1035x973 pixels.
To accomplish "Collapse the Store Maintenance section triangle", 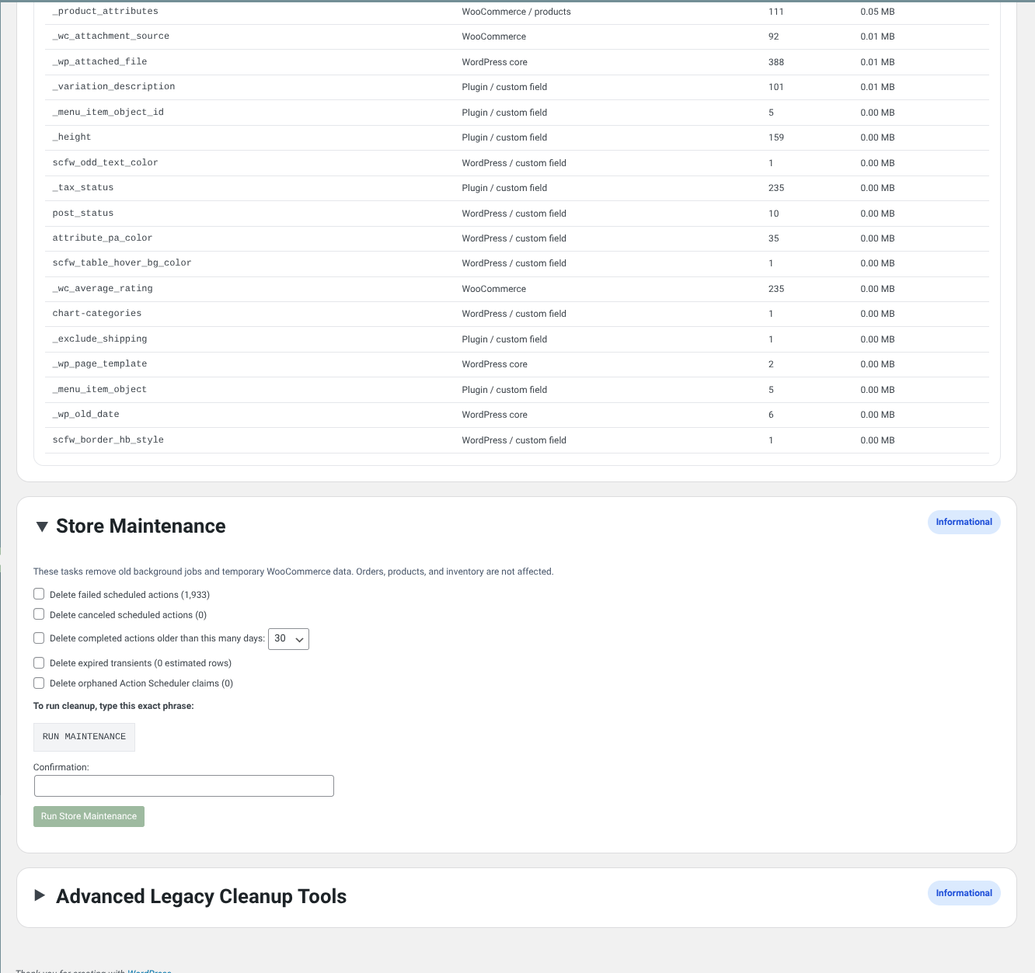I will tap(42, 526).
